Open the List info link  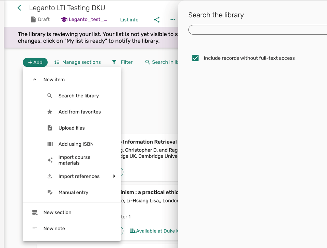(x=129, y=20)
